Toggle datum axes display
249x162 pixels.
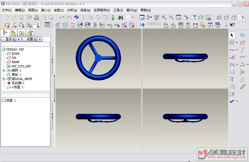(14, 25)
